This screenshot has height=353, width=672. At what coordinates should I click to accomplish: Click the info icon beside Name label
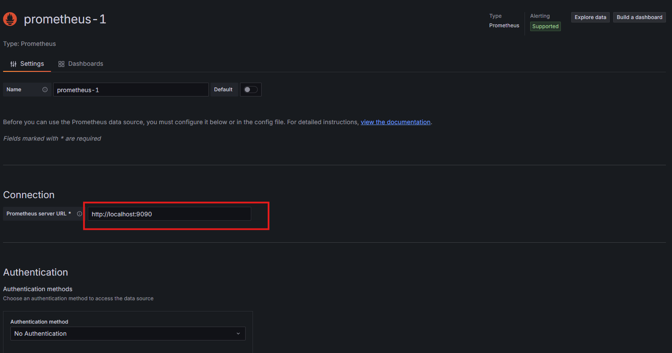(45, 90)
